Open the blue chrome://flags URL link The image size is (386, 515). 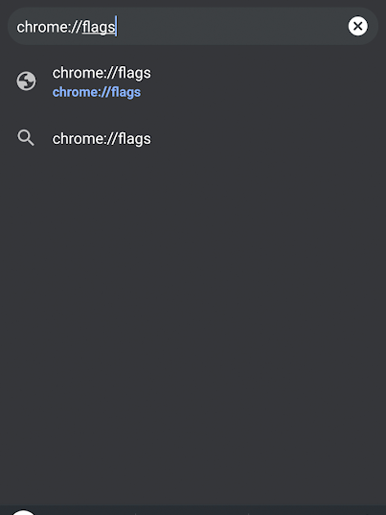tap(97, 92)
